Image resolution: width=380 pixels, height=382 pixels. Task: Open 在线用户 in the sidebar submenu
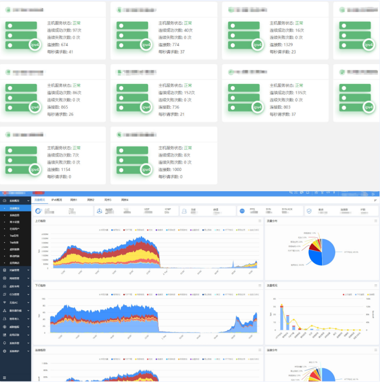(x=14, y=228)
